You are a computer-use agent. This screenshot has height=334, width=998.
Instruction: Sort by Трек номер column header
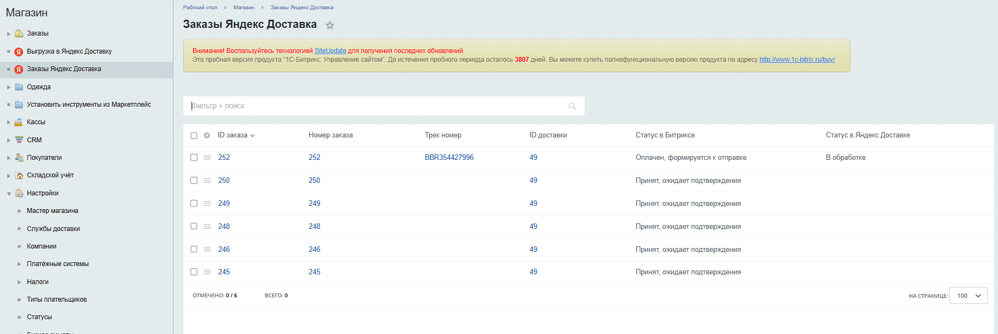coord(443,135)
